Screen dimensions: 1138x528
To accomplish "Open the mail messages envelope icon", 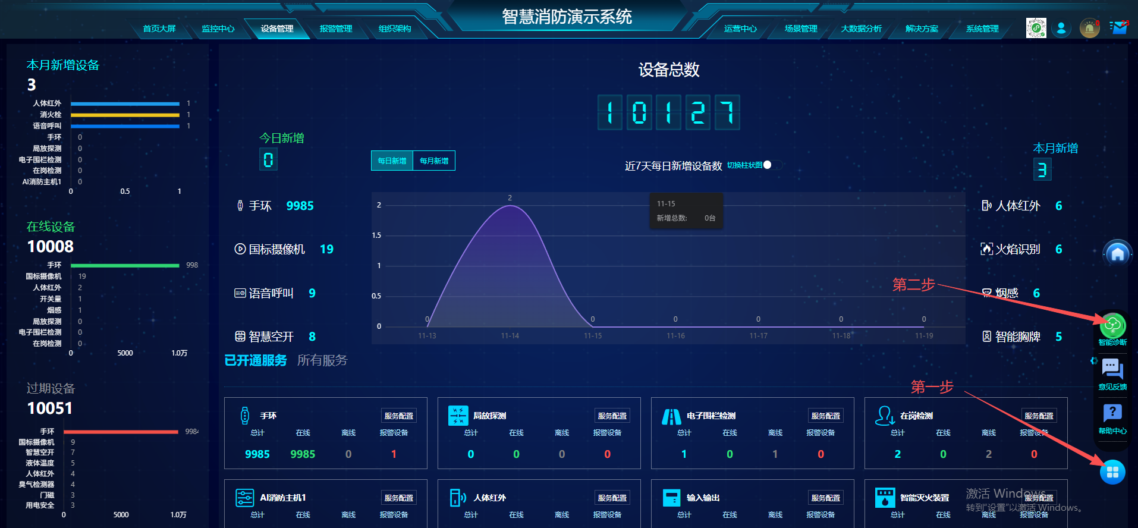I will pyautogui.click(x=1120, y=28).
